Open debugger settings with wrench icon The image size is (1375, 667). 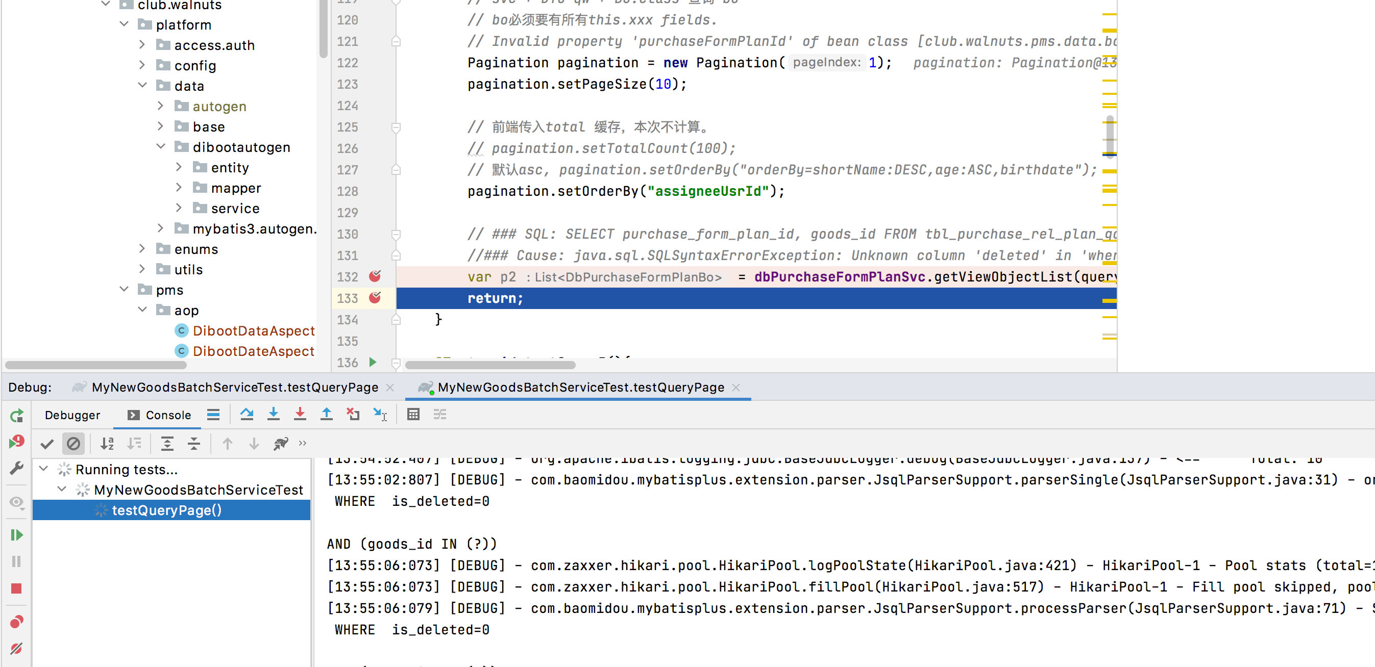16,468
